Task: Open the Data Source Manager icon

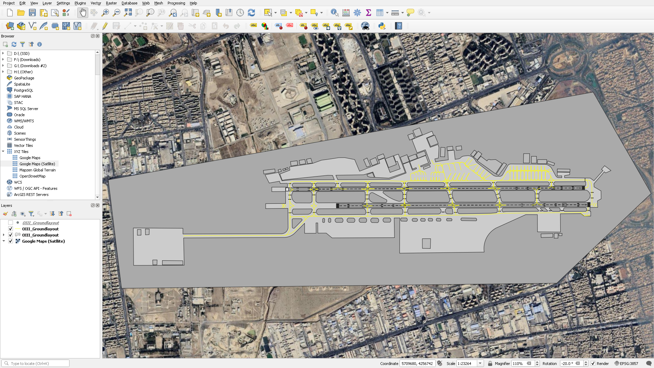Action: click(10, 26)
